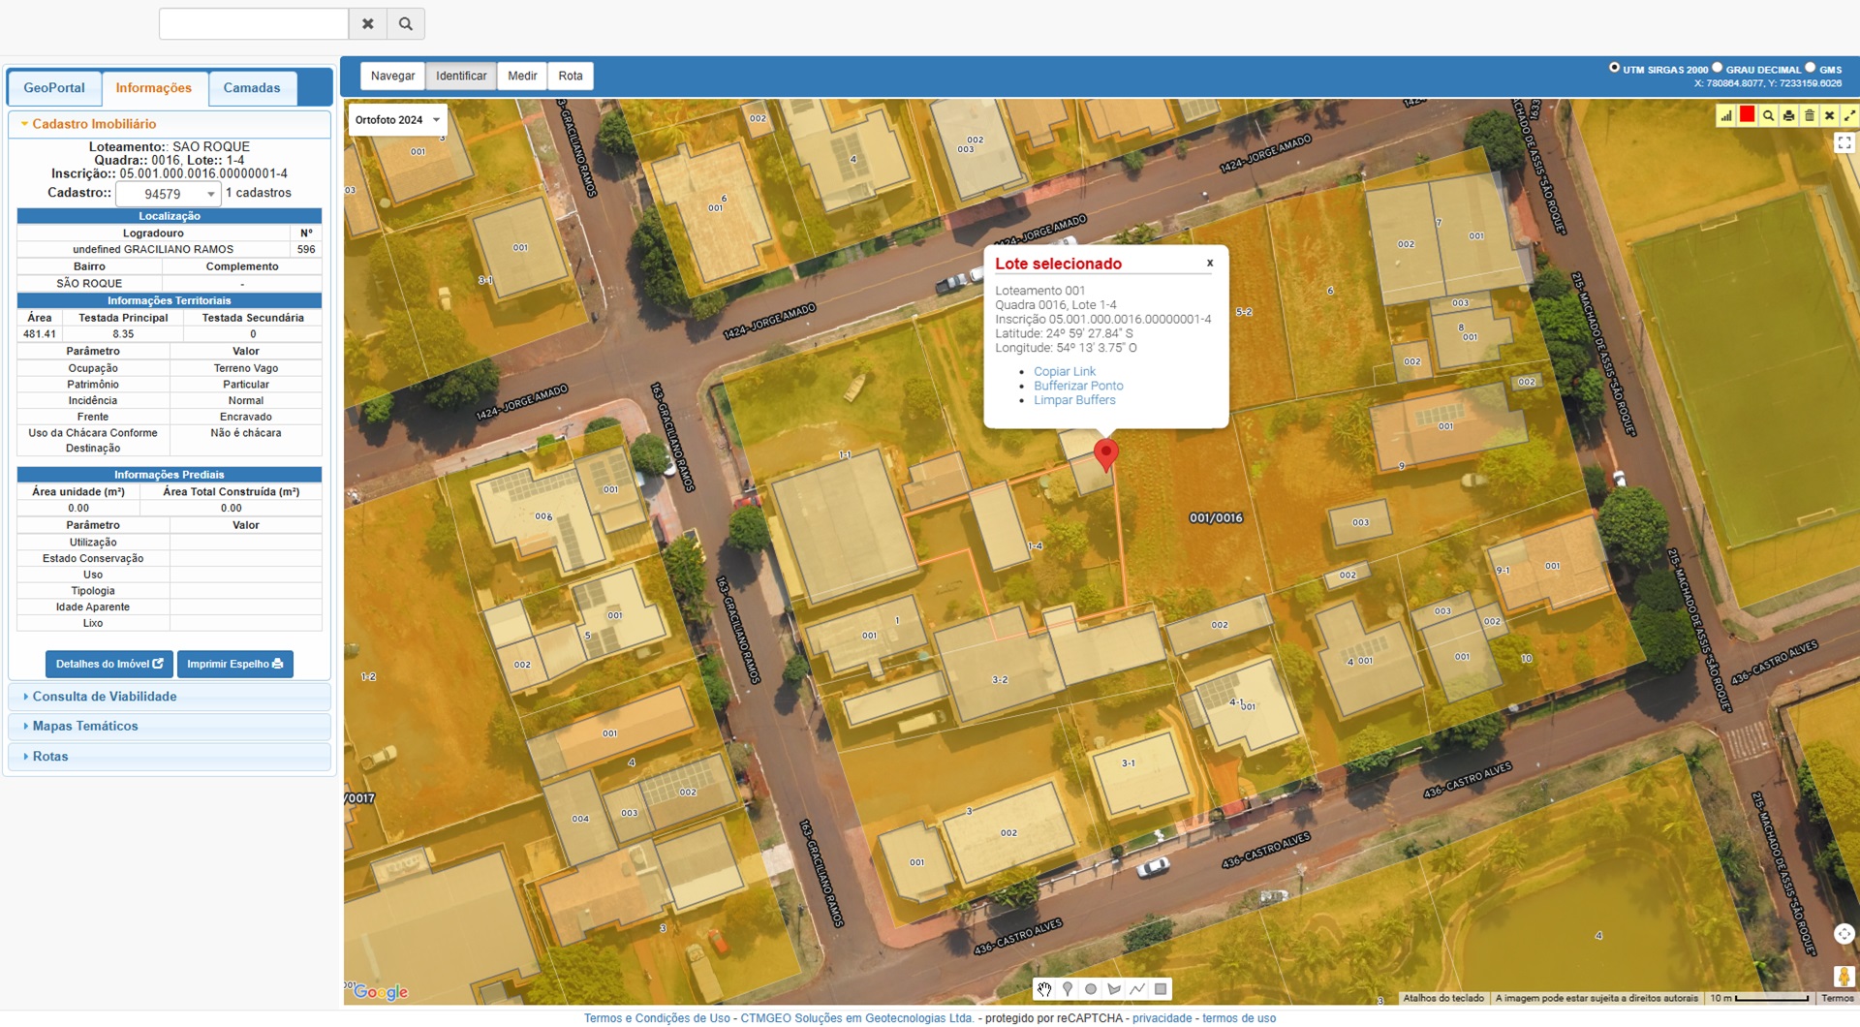This screenshot has width=1860, height=1027.
Task: Switch to the Camadas tab
Action: (252, 88)
